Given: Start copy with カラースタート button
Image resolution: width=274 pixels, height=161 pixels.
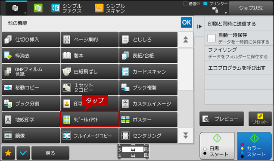Looking at the screenshot, I should click(x=254, y=146).
